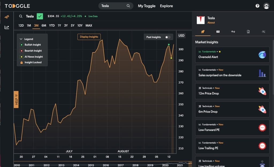
Task: Select the YTD time range
Action: [x=52, y=25]
